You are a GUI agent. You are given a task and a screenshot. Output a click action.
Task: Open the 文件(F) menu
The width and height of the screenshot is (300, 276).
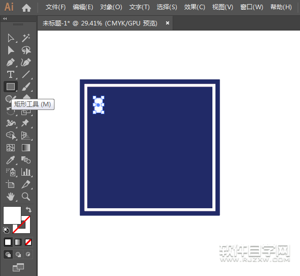coord(56,7)
